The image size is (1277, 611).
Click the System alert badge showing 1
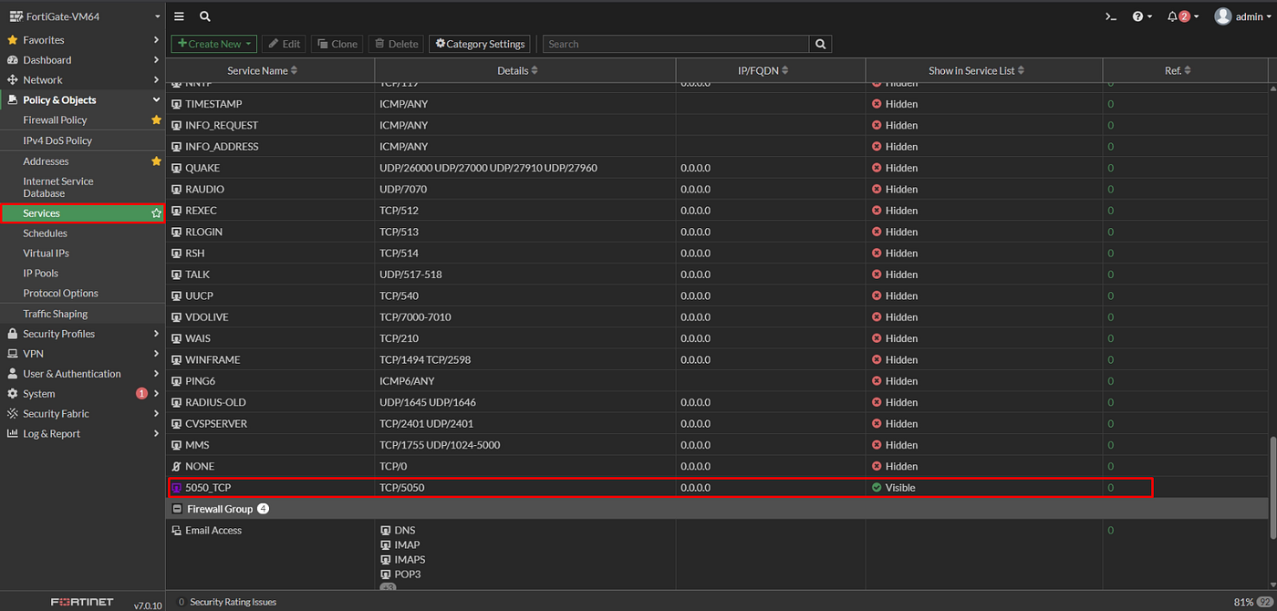coord(141,394)
